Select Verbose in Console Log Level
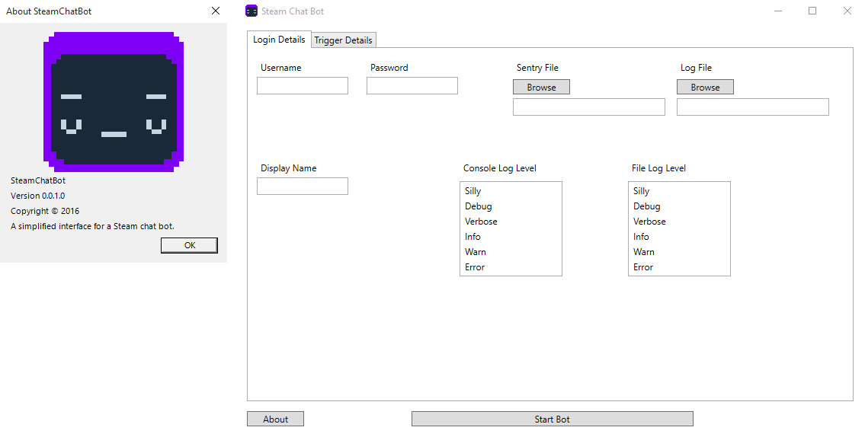The image size is (865, 437). (511, 222)
